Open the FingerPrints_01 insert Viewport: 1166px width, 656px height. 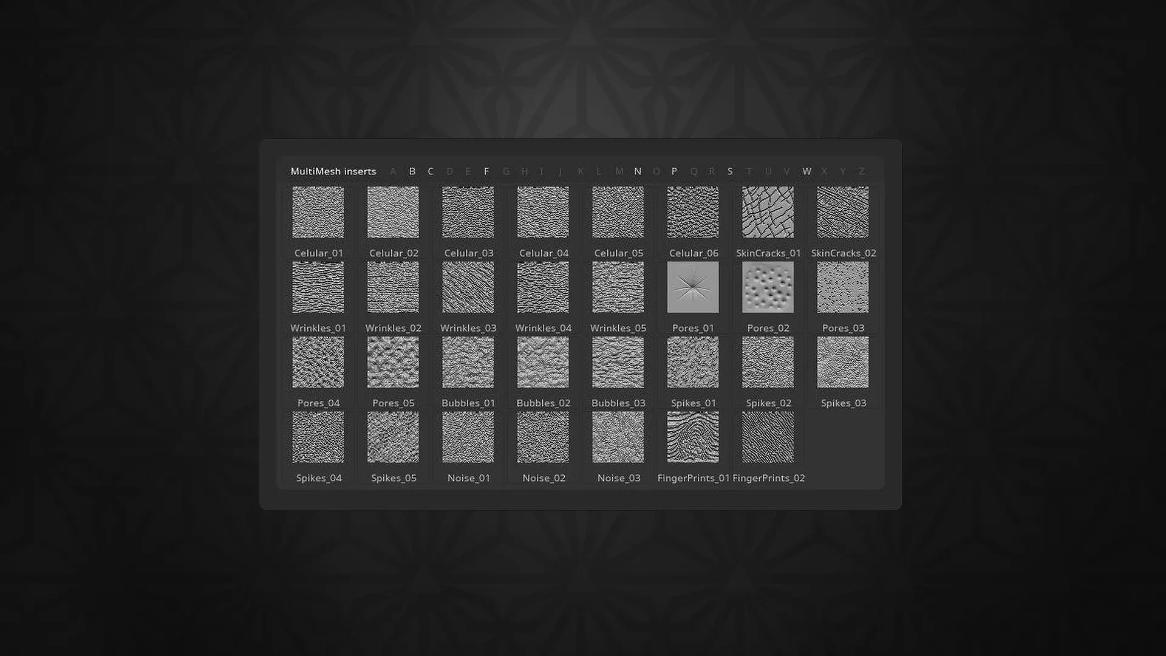click(692, 438)
